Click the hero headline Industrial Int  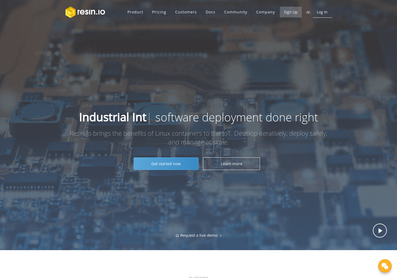113,117
